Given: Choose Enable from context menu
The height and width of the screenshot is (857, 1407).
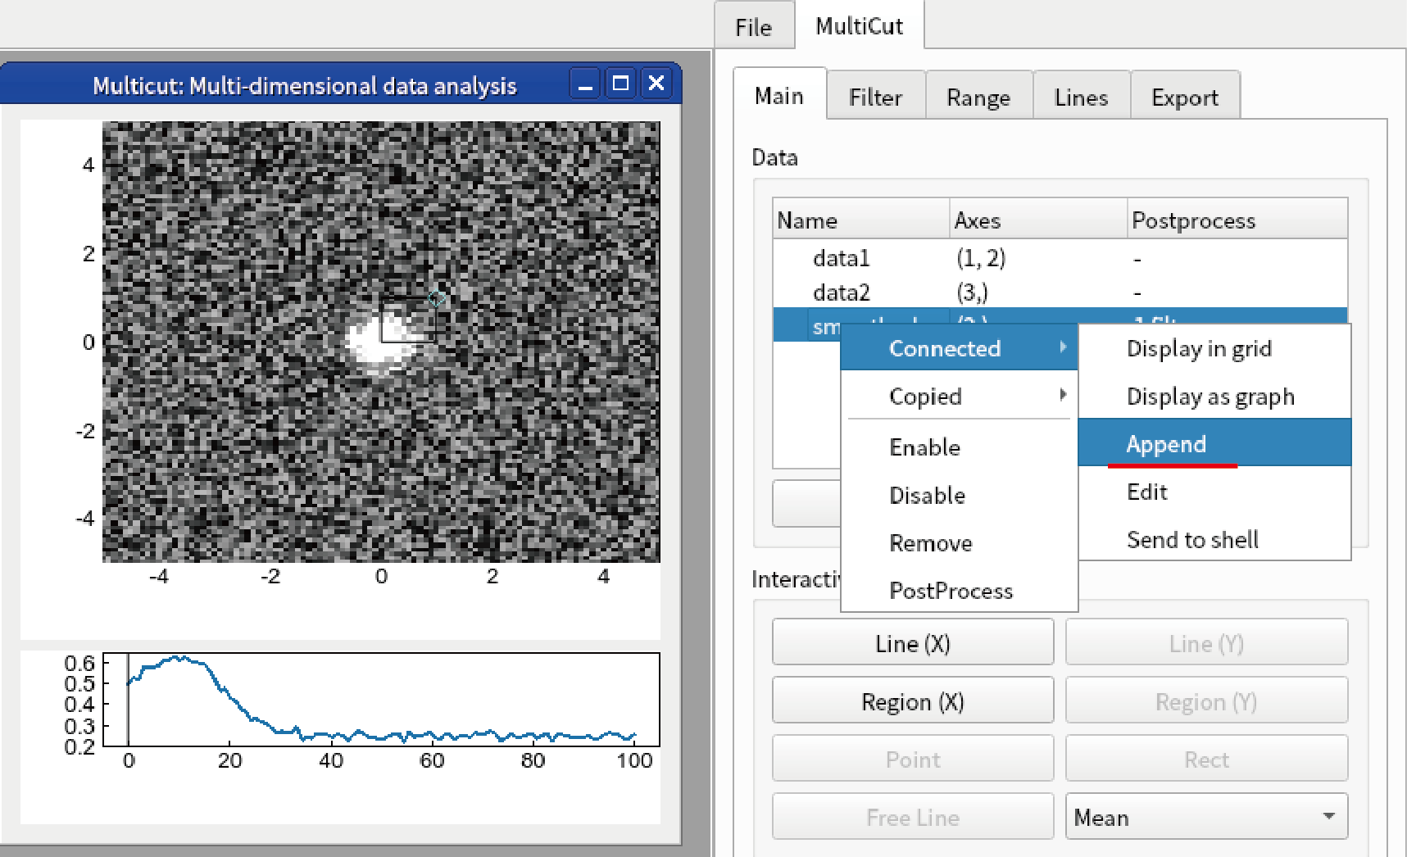Looking at the screenshot, I should [x=959, y=447].
